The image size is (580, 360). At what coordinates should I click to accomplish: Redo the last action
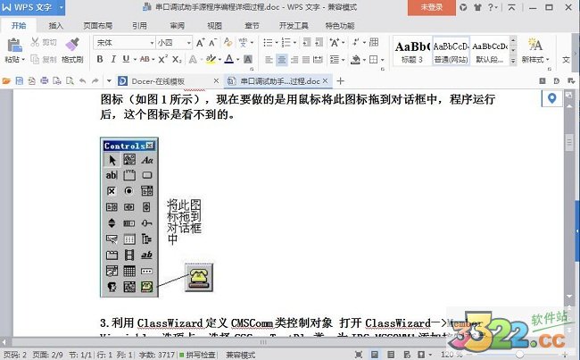pos(95,81)
